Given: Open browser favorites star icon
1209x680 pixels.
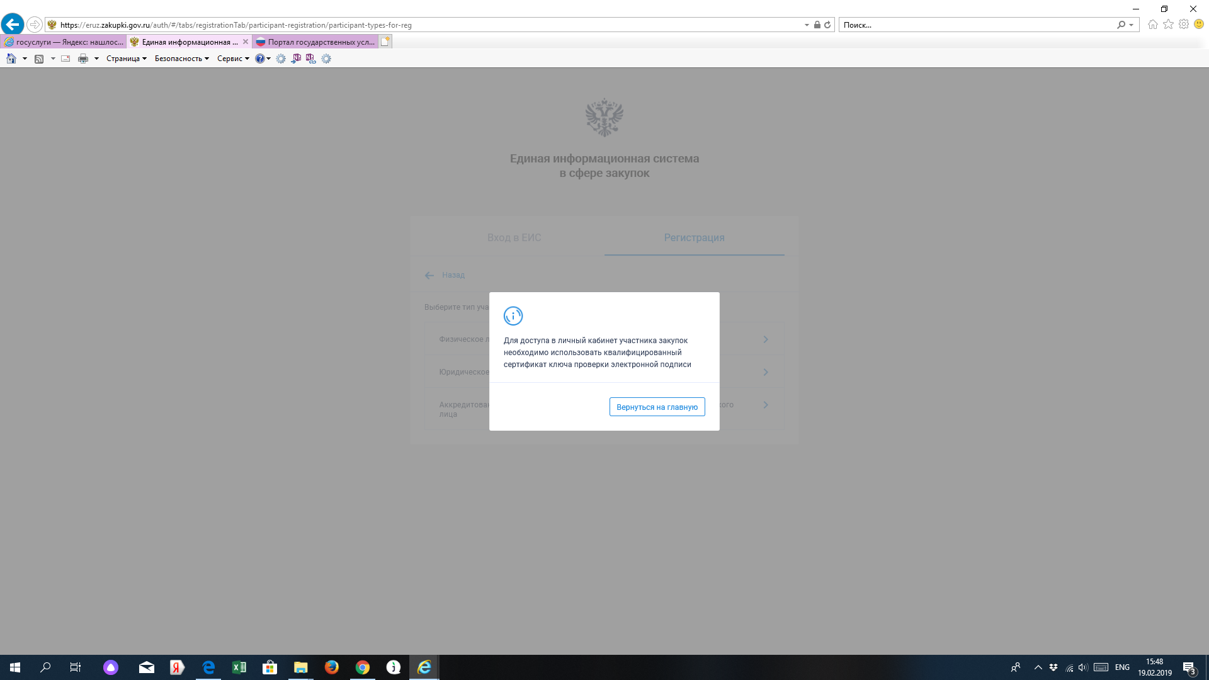Looking at the screenshot, I should [x=1168, y=25].
